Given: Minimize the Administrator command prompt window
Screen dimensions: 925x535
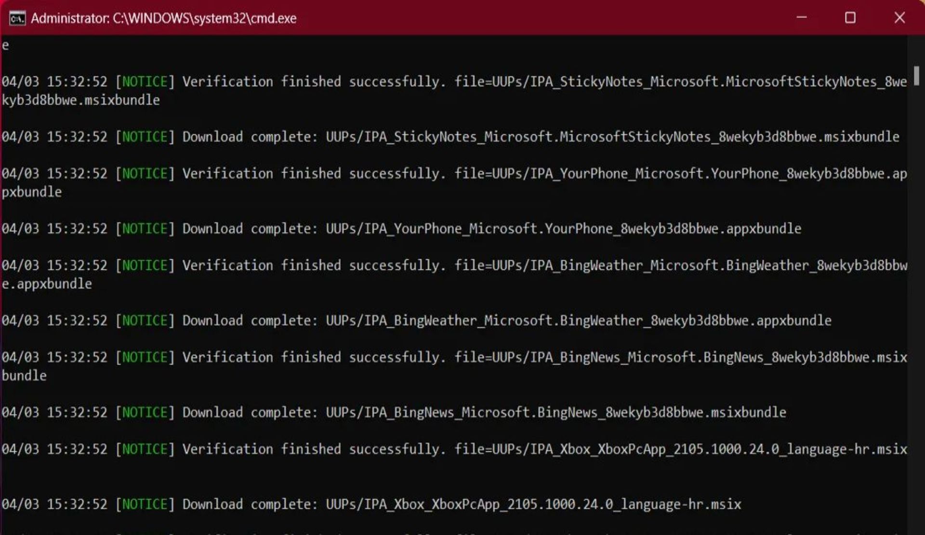Looking at the screenshot, I should click(x=802, y=18).
